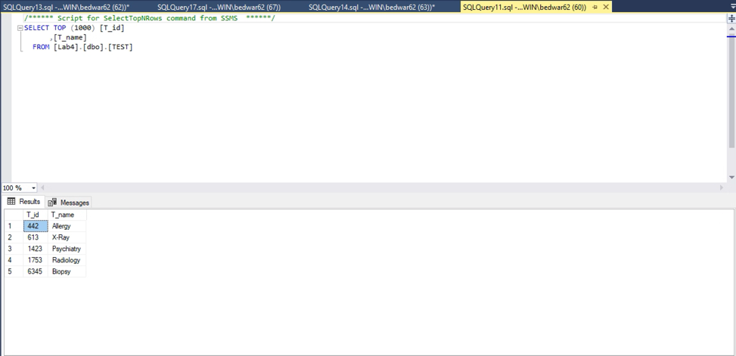The height and width of the screenshot is (356, 736).
Task: Select results row header number 3
Action: 14,249
